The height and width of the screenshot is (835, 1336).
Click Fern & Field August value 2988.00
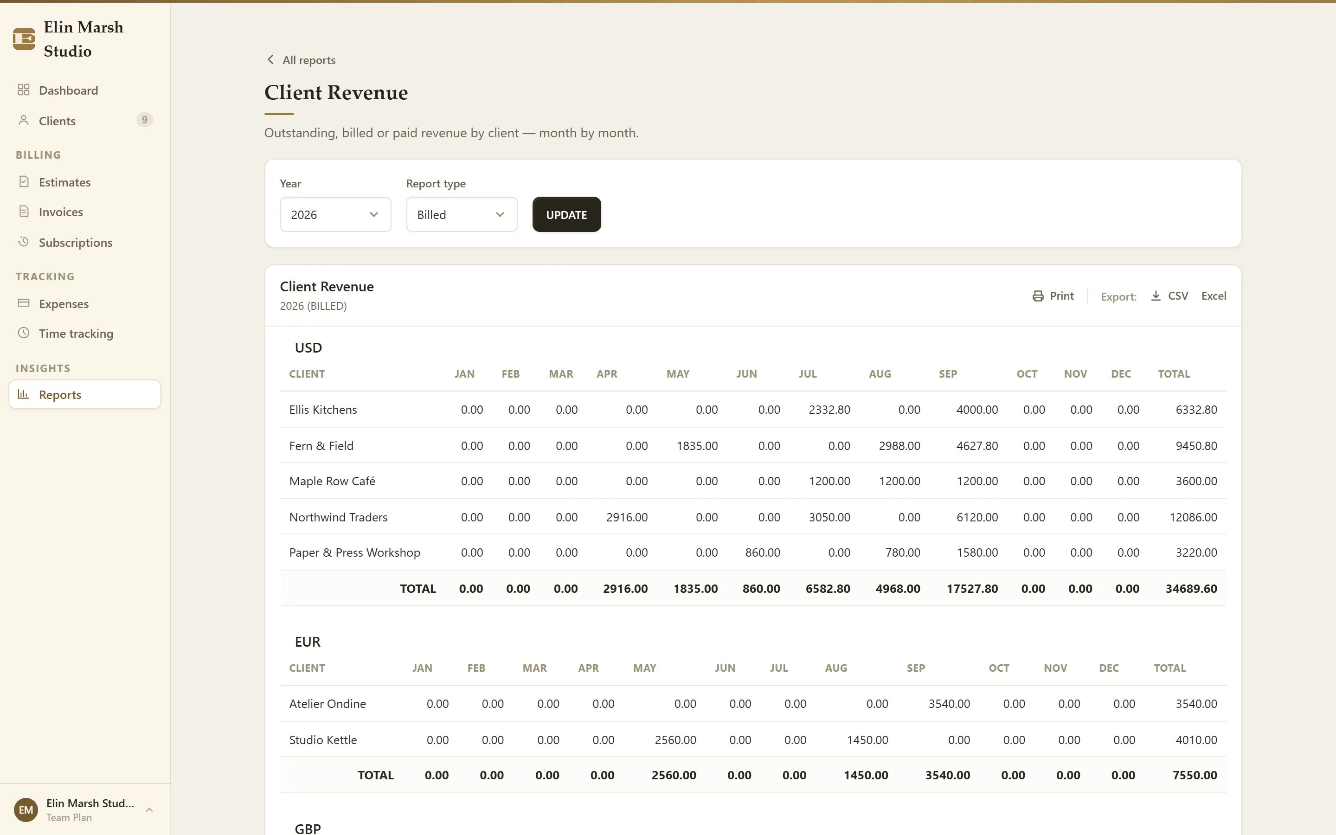point(899,446)
